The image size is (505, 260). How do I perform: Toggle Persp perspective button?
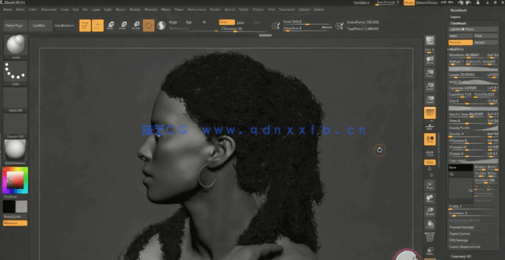pos(430,113)
